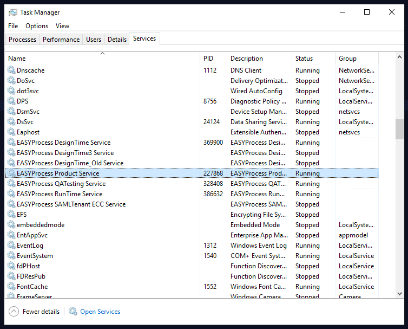
Task: Sort by the Name column header
Action: pos(102,59)
